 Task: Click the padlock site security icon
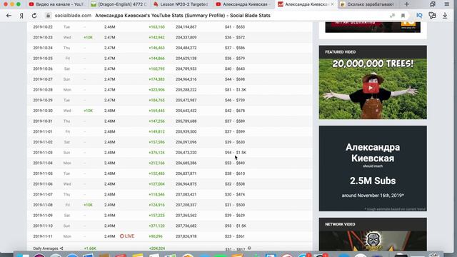[x=49, y=16]
